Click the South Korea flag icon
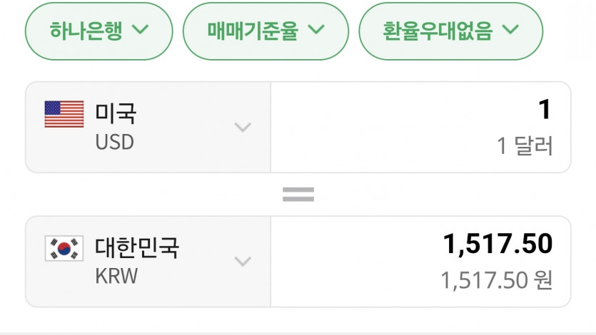The image size is (596, 335). tap(64, 248)
